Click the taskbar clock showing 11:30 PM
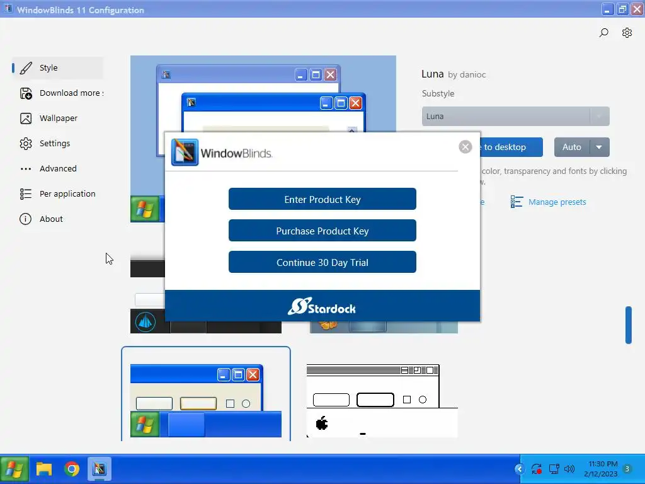The image size is (645, 484). [x=601, y=469]
